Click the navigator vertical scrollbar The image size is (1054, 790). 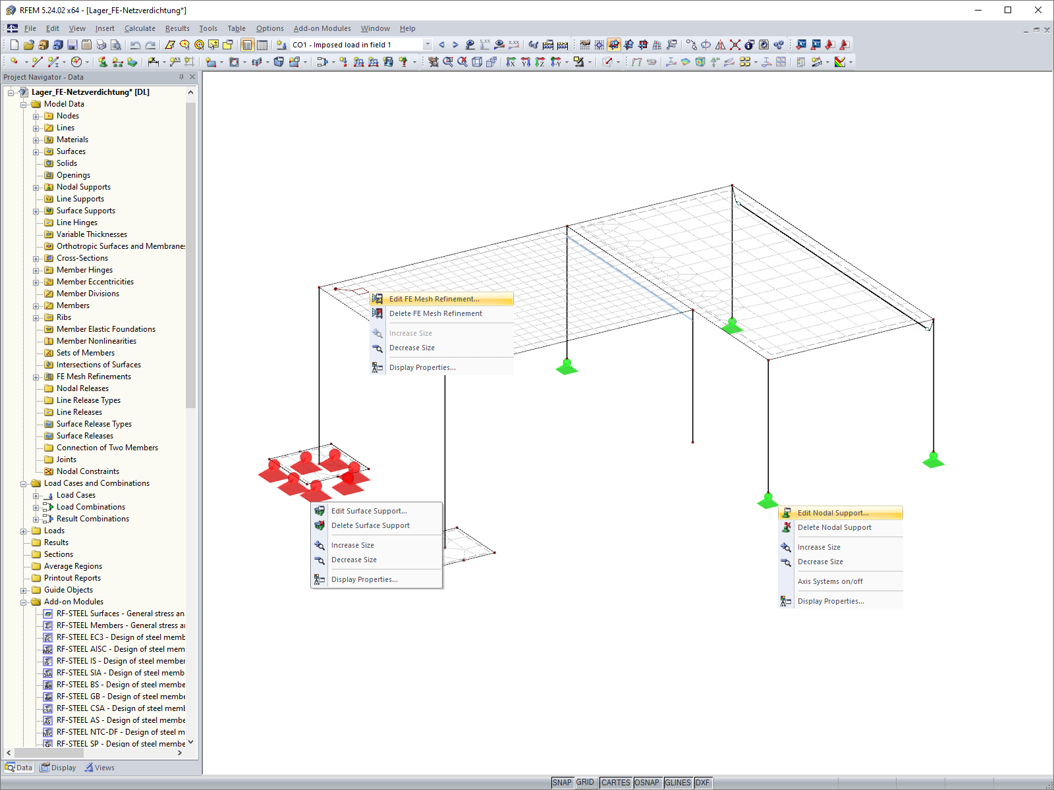191,255
